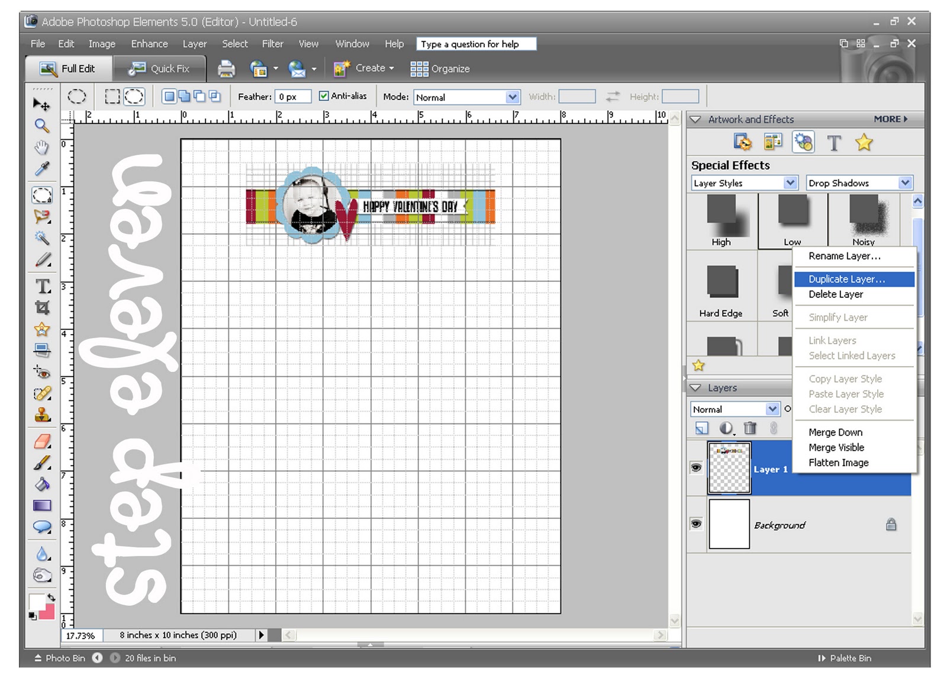This screenshot has width=947, height=677.
Task: Toggle the Palette Bin
Action: pos(845,658)
